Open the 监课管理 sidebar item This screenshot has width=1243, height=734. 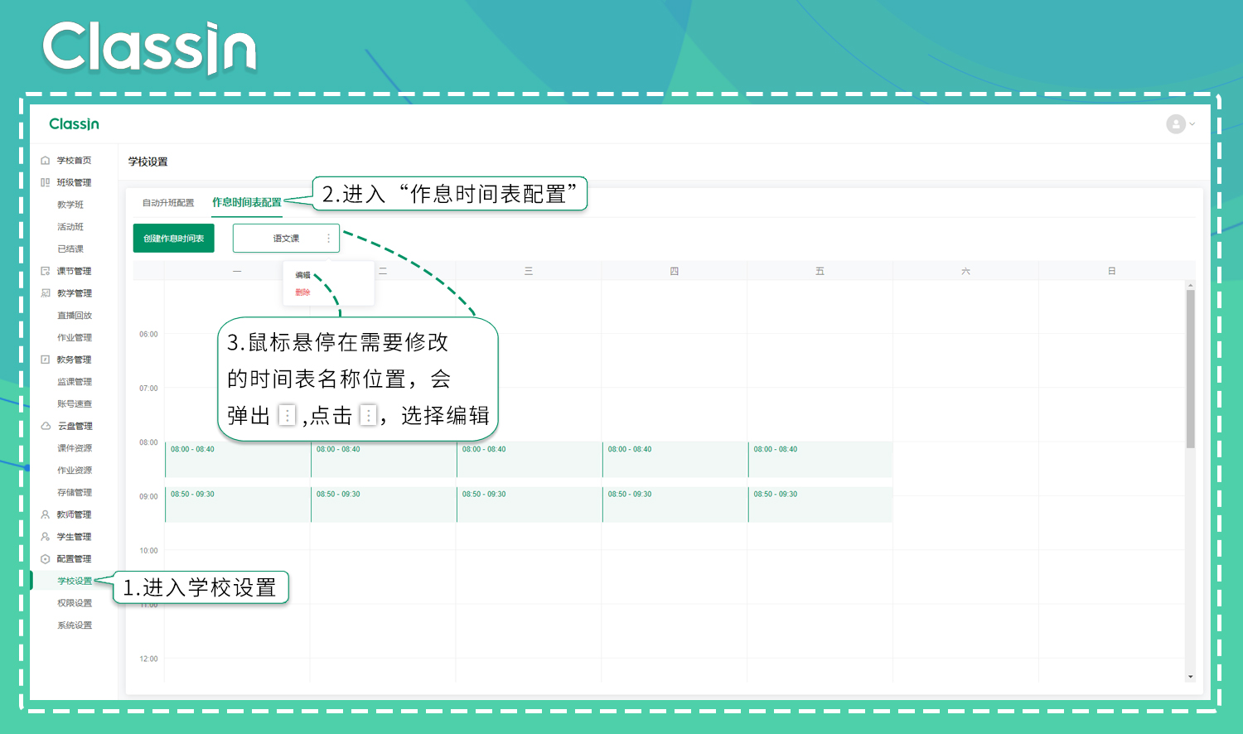(75, 382)
